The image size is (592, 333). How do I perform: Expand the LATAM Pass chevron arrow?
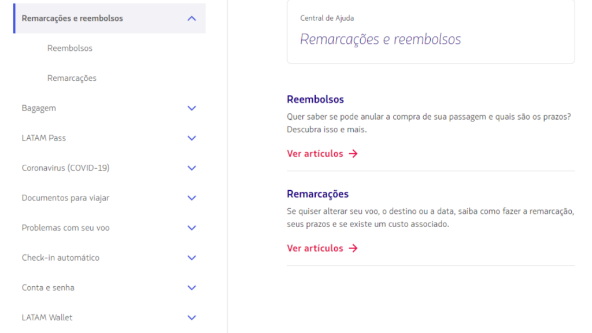(192, 138)
